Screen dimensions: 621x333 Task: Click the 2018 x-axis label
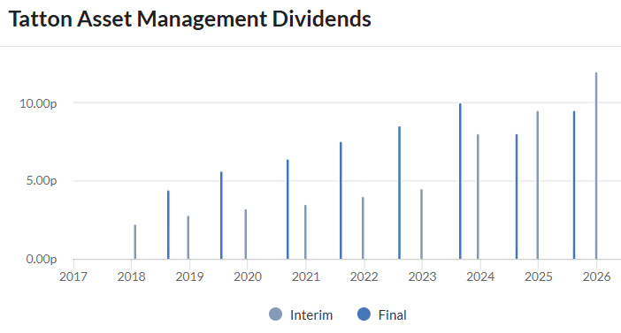132,276
